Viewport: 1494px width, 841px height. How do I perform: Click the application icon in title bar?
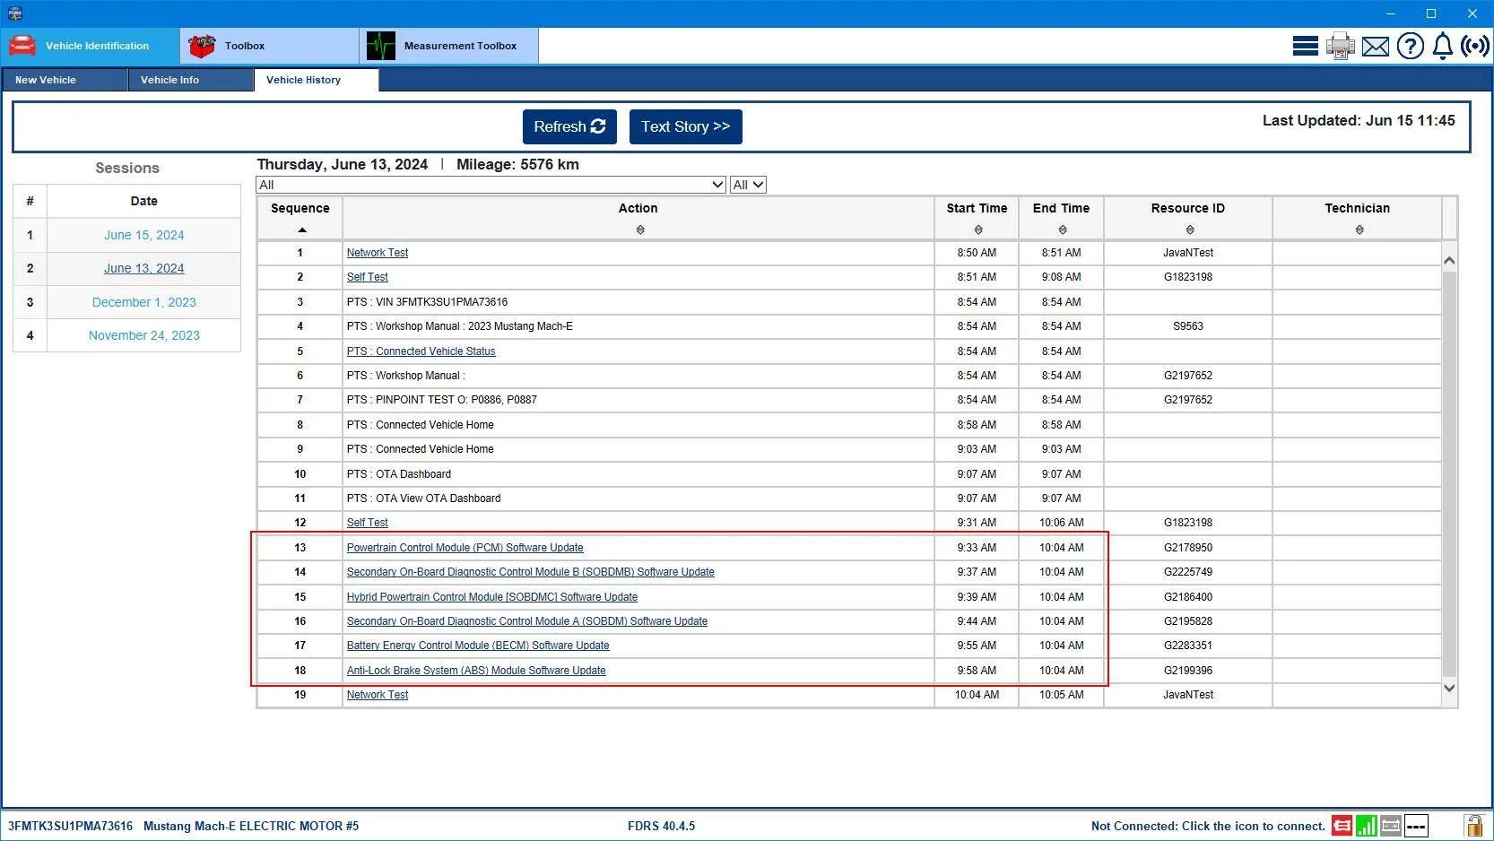pos(13,13)
